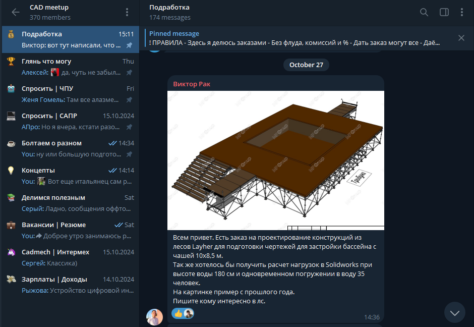Open the pinned ПРАВИЛА message

coord(295,38)
